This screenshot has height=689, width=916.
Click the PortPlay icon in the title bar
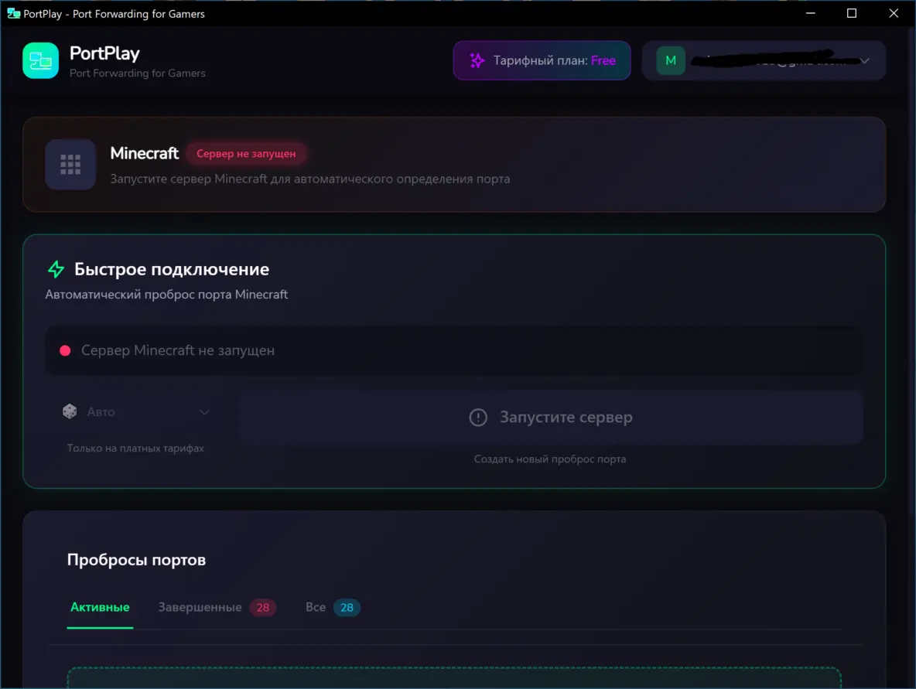pos(13,13)
